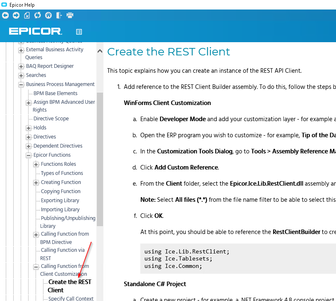Click 'using Ice.Lib.RestClient;' code line
Screen dimensions: 336x301
[x=187, y=251]
